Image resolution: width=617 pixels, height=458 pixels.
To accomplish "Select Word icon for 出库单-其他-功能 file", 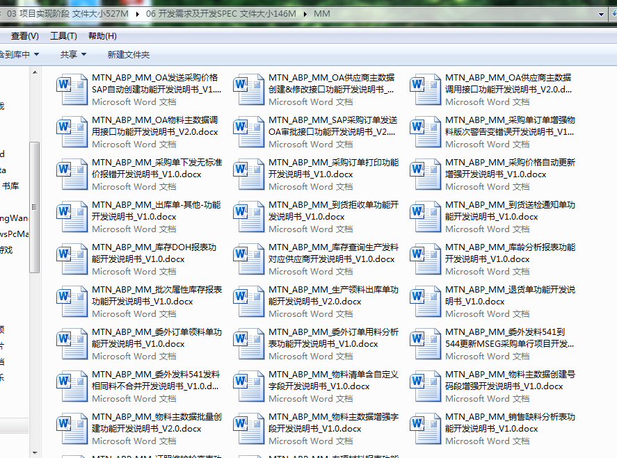I will (72, 217).
